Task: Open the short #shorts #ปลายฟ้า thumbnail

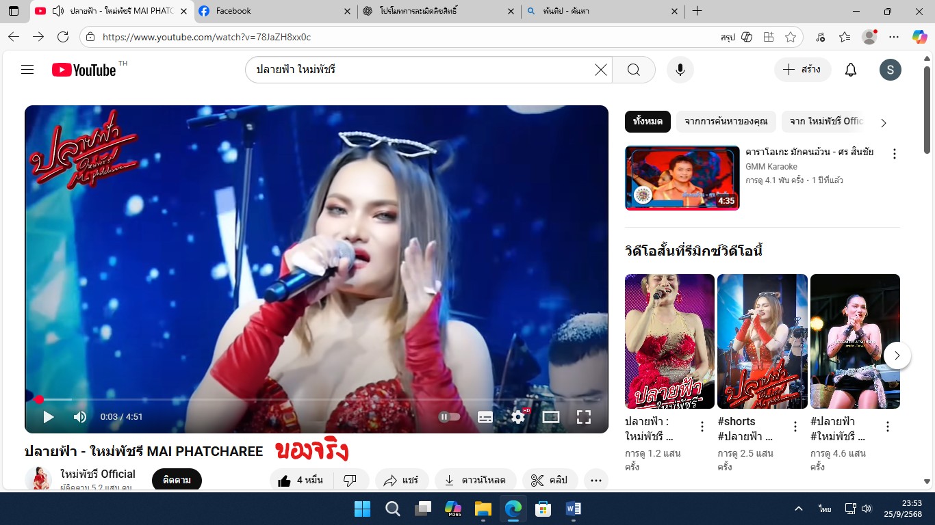Action: 763,341
